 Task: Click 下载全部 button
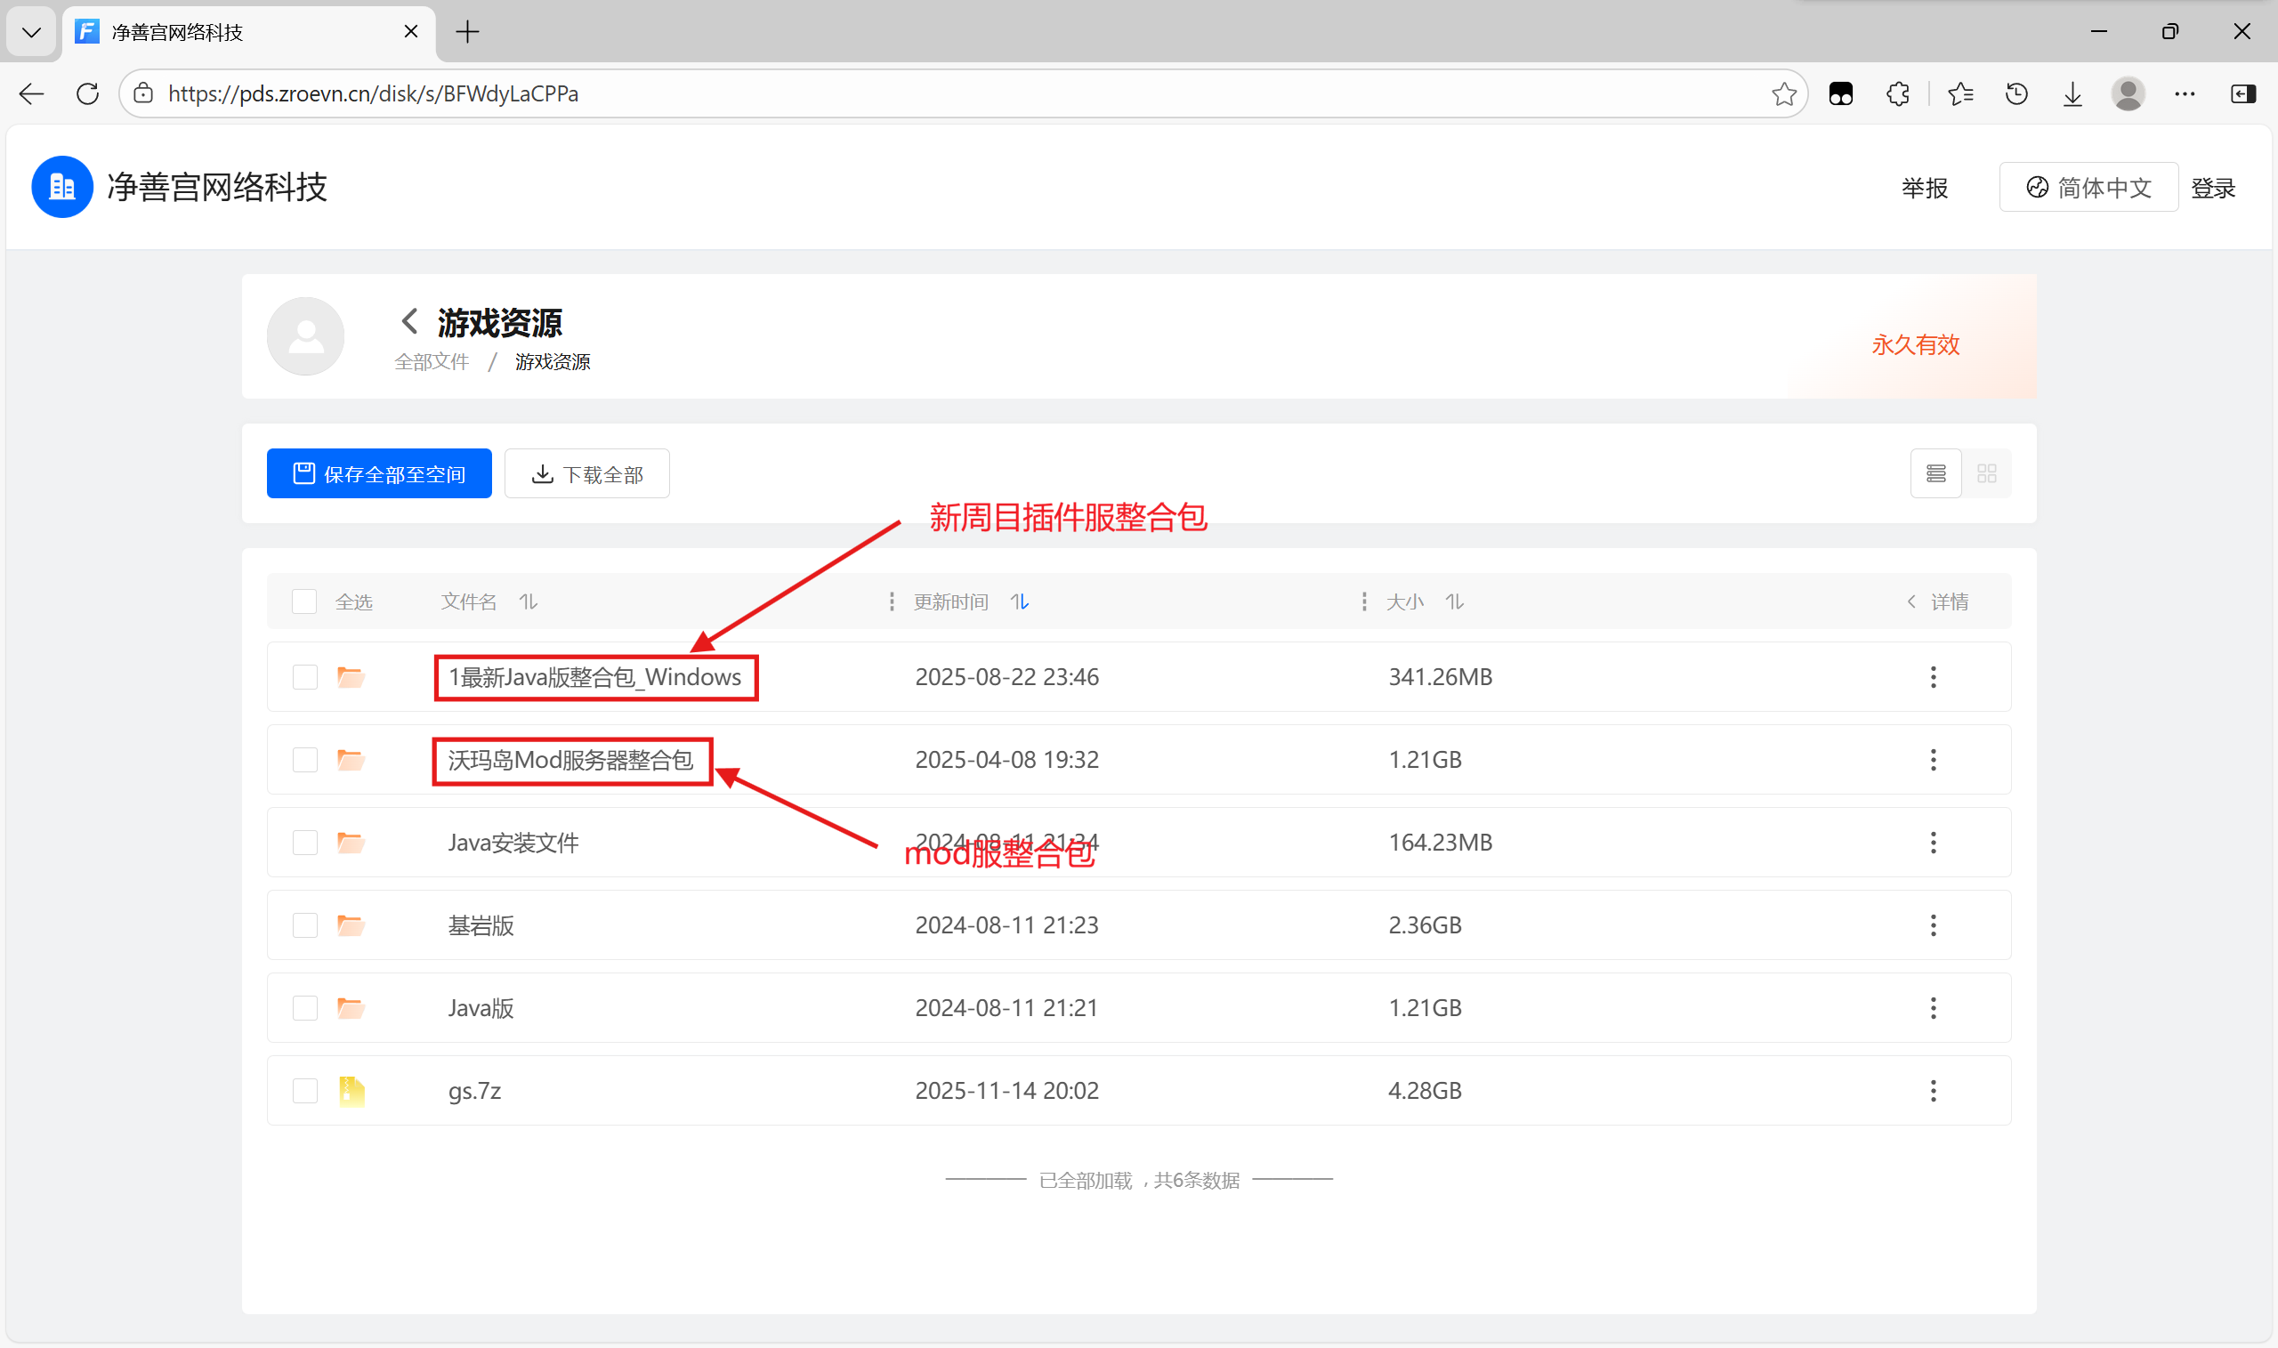(586, 473)
